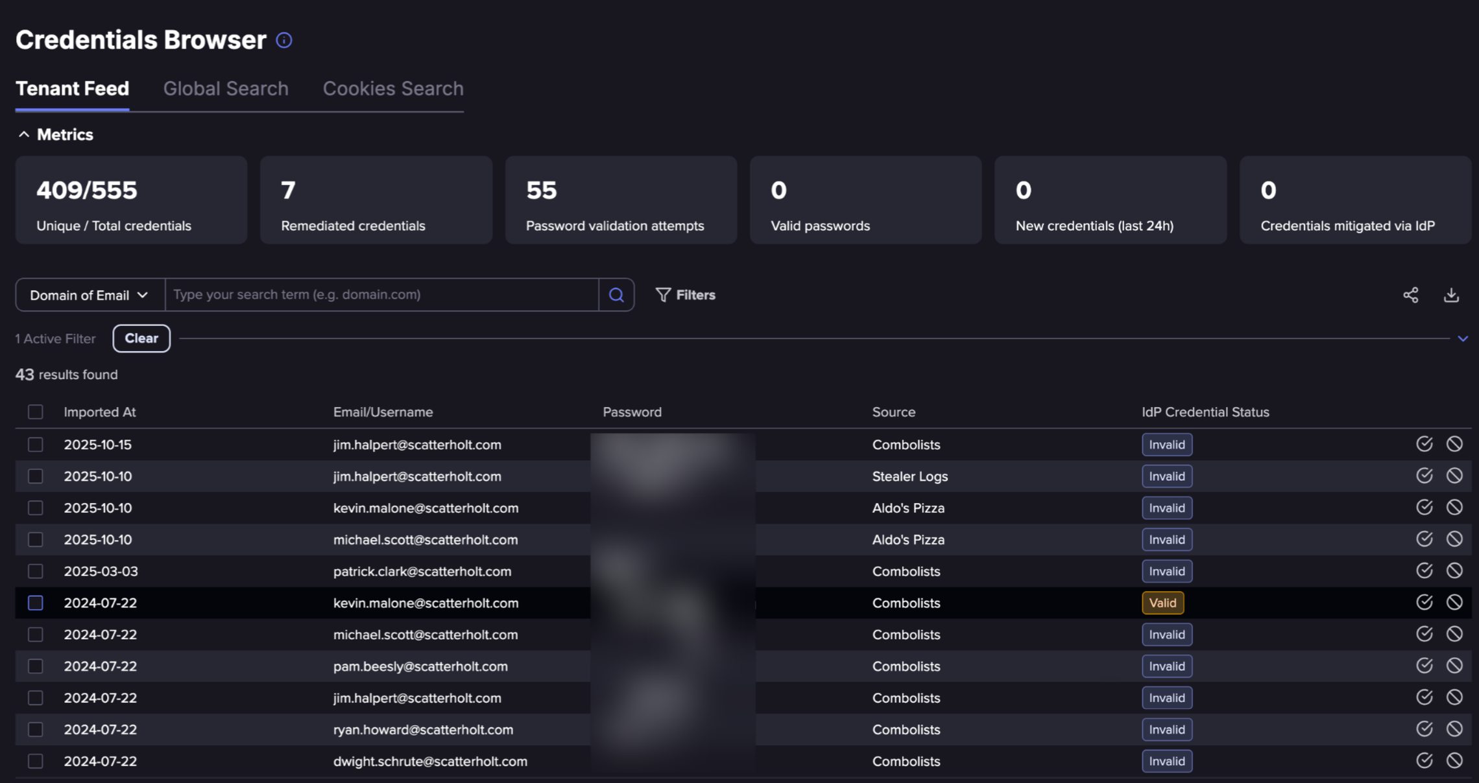Click the Valid status badge

click(x=1162, y=603)
